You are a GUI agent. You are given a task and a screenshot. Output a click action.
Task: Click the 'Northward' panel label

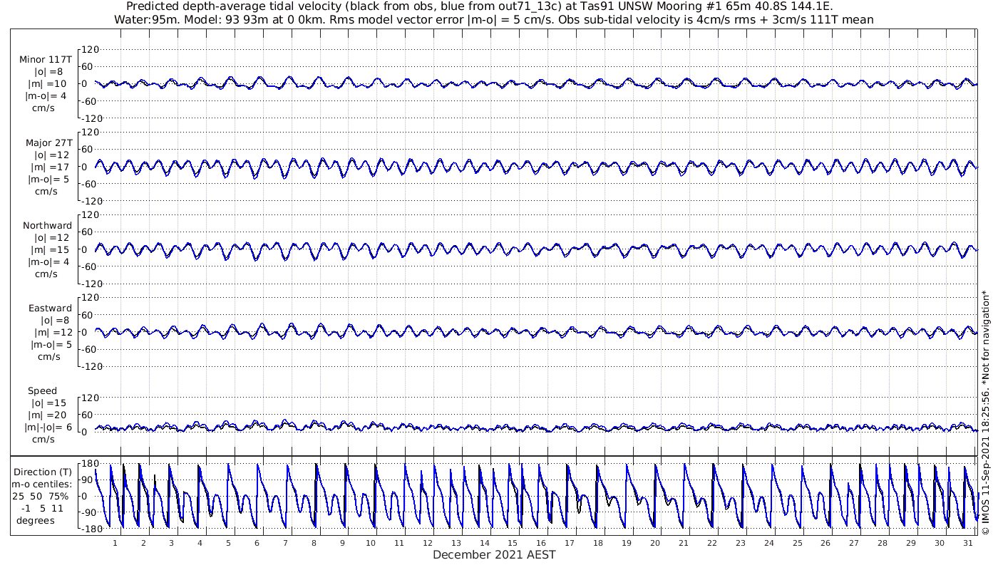pos(47,225)
